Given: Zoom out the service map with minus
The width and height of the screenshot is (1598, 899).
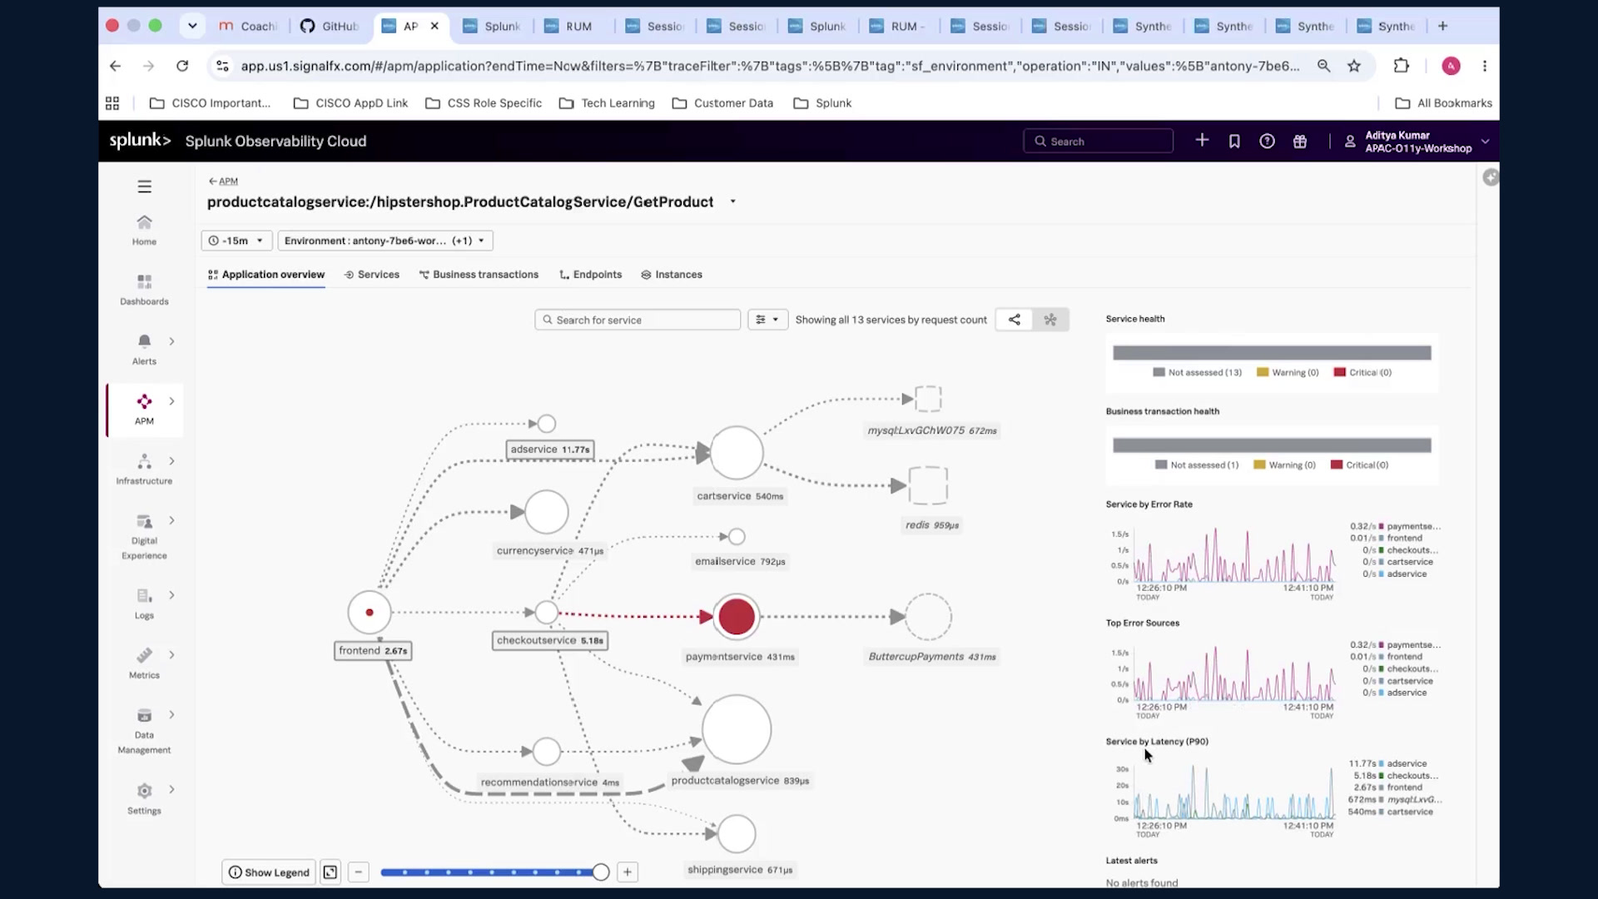Looking at the screenshot, I should coord(358,872).
